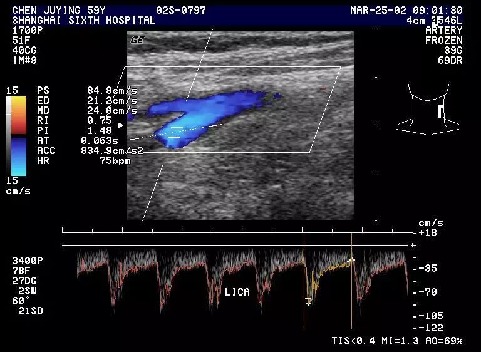Click the ACC measurement label
The image size is (481, 352).
pyautogui.click(x=46, y=151)
